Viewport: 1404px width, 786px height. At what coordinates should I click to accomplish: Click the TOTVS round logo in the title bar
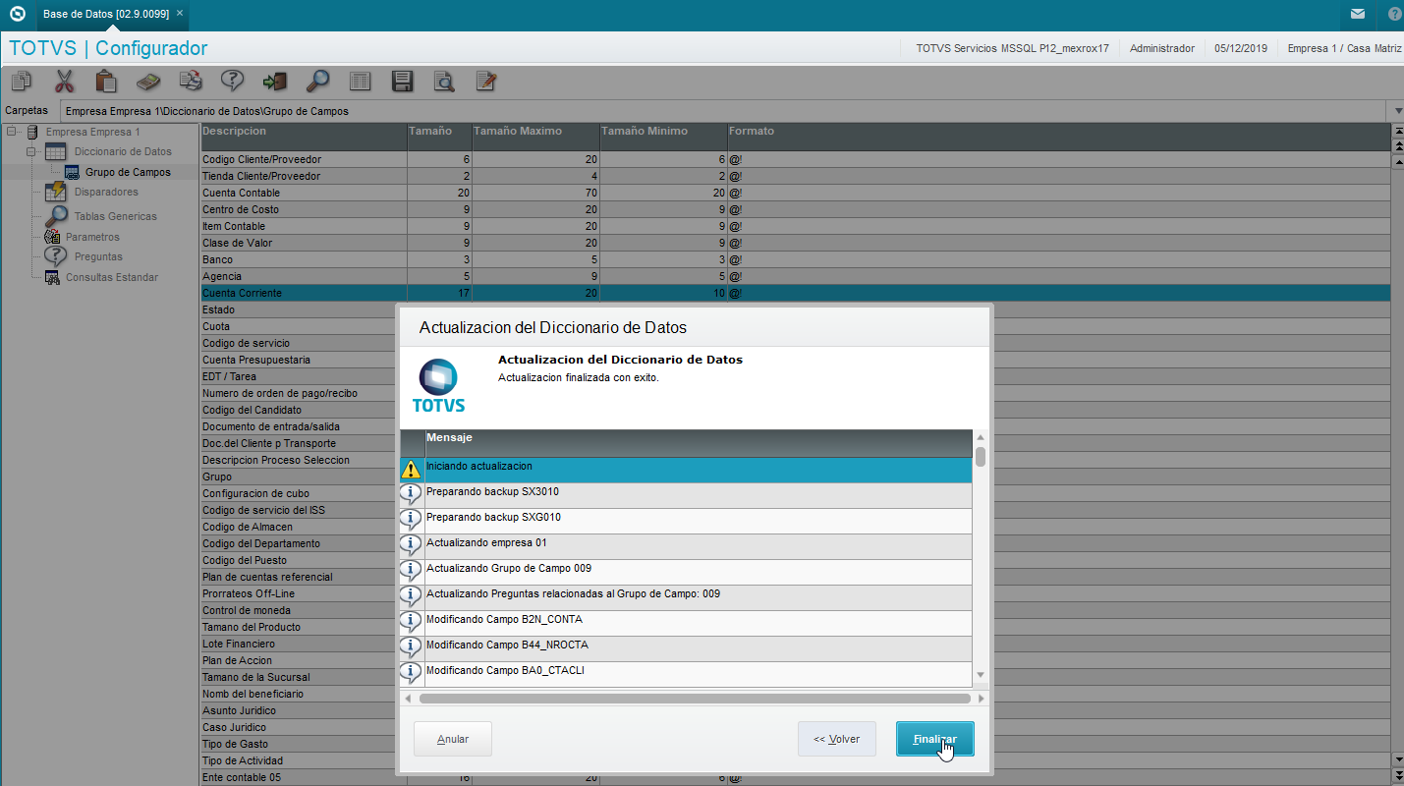17,15
